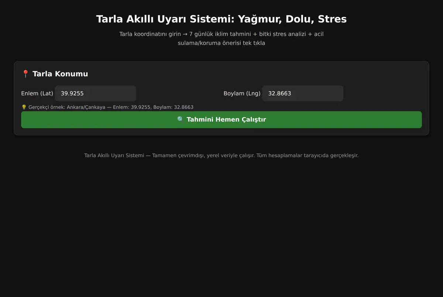Click the Enlem (Lat) input field
Viewport: 443px width, 297px height.
click(x=96, y=94)
